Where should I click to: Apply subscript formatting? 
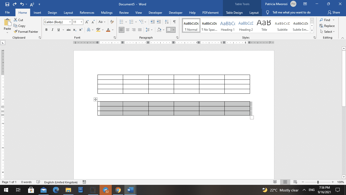tap(75, 30)
